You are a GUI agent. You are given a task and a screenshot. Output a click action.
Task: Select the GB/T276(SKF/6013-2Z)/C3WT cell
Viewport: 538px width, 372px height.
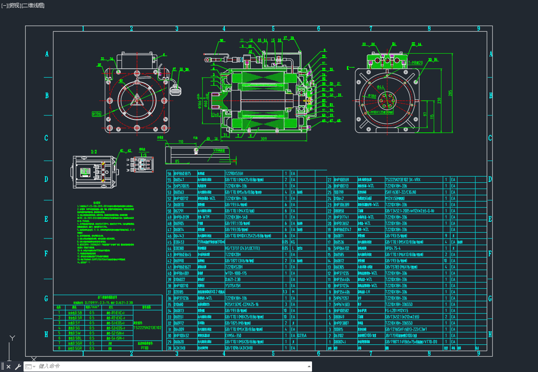(406, 329)
